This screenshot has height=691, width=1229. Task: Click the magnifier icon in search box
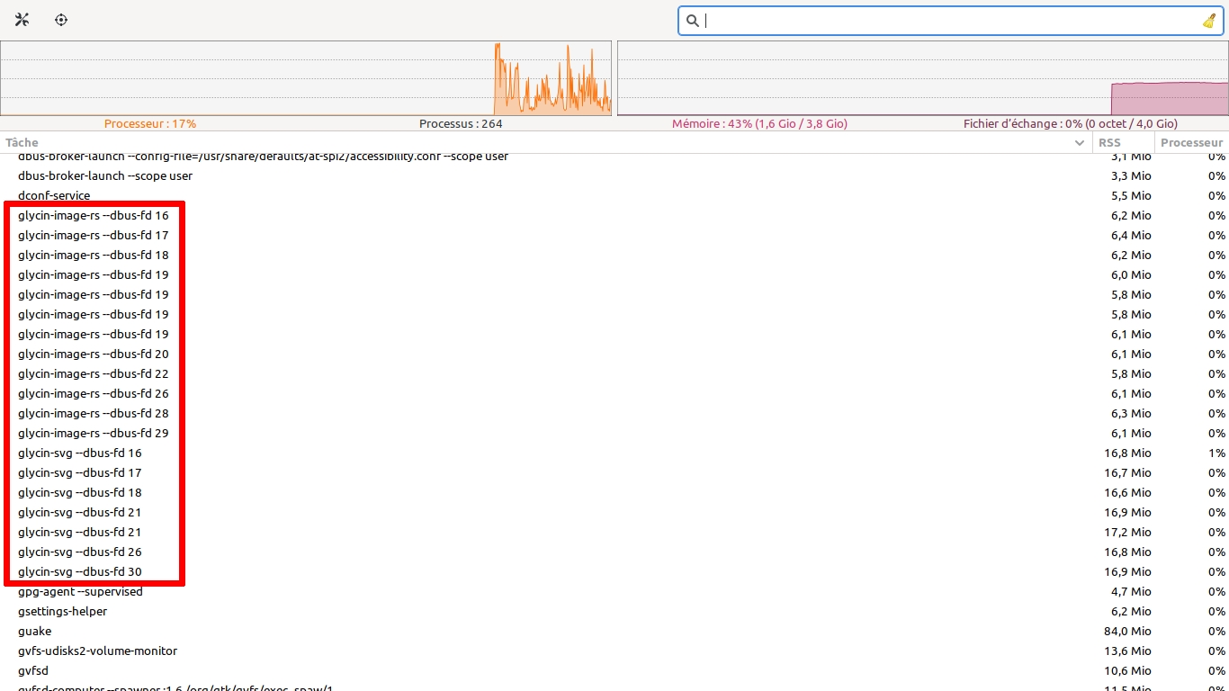coord(692,21)
